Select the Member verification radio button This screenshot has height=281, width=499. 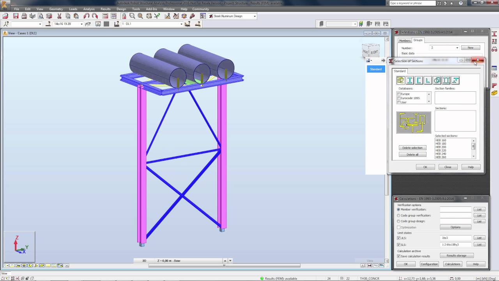(x=398, y=210)
